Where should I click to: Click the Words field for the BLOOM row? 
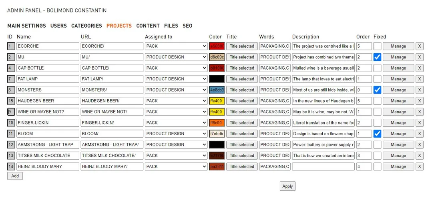coord(275,134)
